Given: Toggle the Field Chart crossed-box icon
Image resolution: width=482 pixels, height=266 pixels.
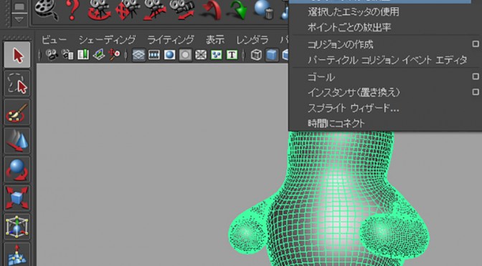Looking at the screenshot, I should (x=201, y=55).
